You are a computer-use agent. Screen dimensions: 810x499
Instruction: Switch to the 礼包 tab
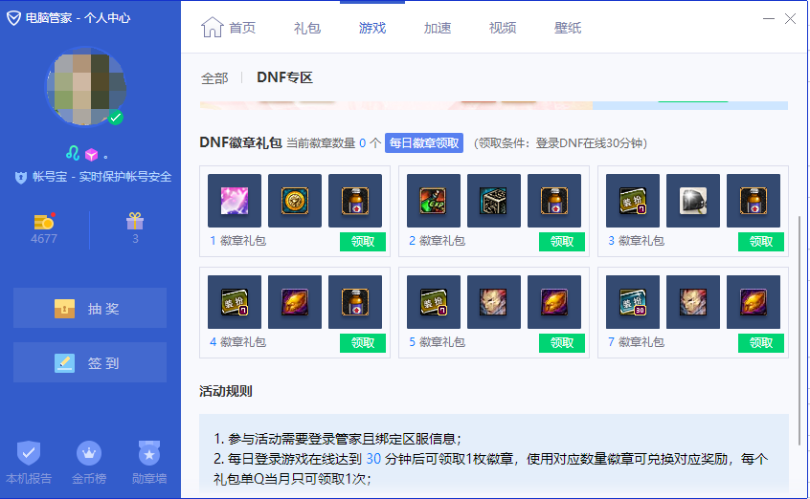click(307, 28)
